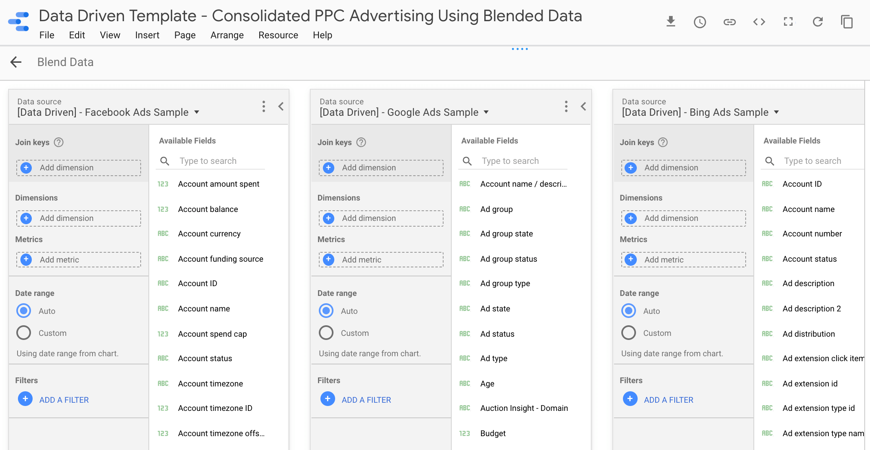Click ADD A FILTER in Google Ads panel
Viewport: 870px width, 450px height.
coord(366,399)
